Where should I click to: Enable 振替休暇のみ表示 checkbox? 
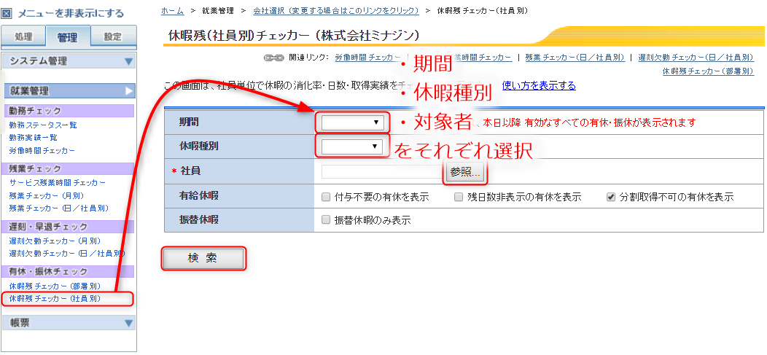[x=326, y=220]
